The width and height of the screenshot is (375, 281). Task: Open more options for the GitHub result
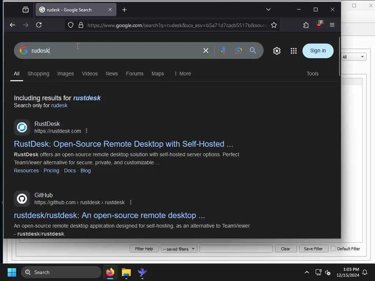(x=131, y=202)
